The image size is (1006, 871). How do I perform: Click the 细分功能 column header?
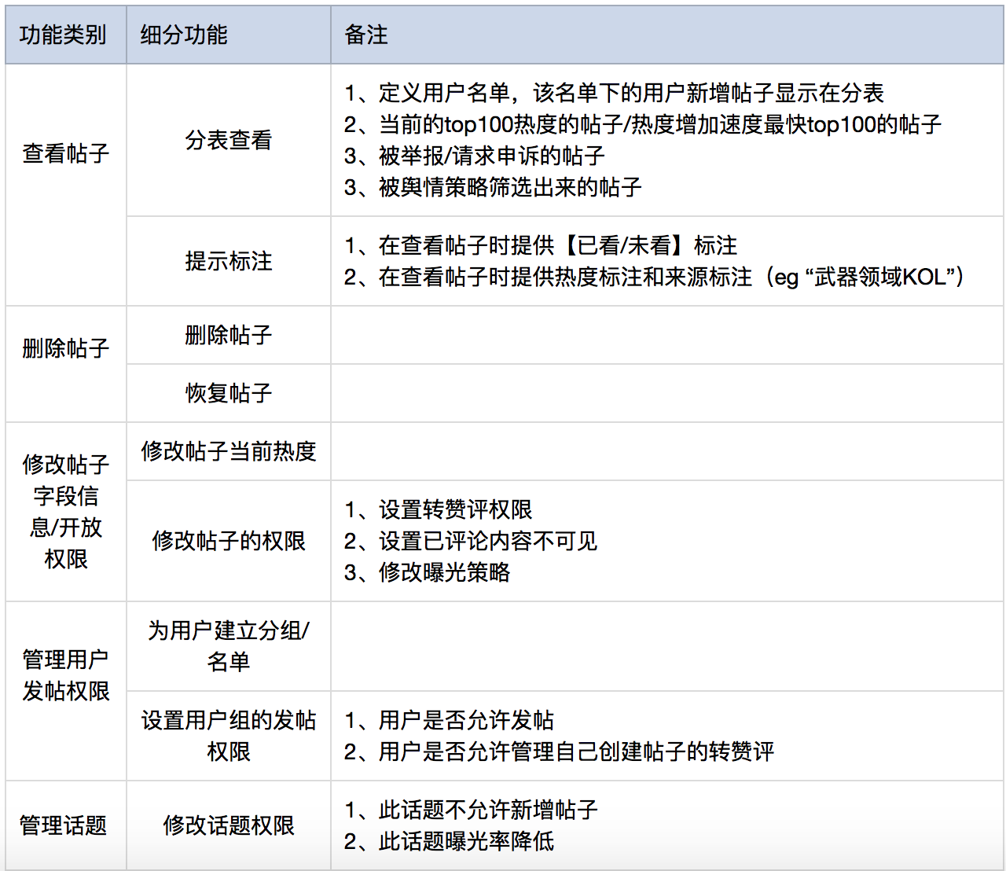[x=184, y=35]
